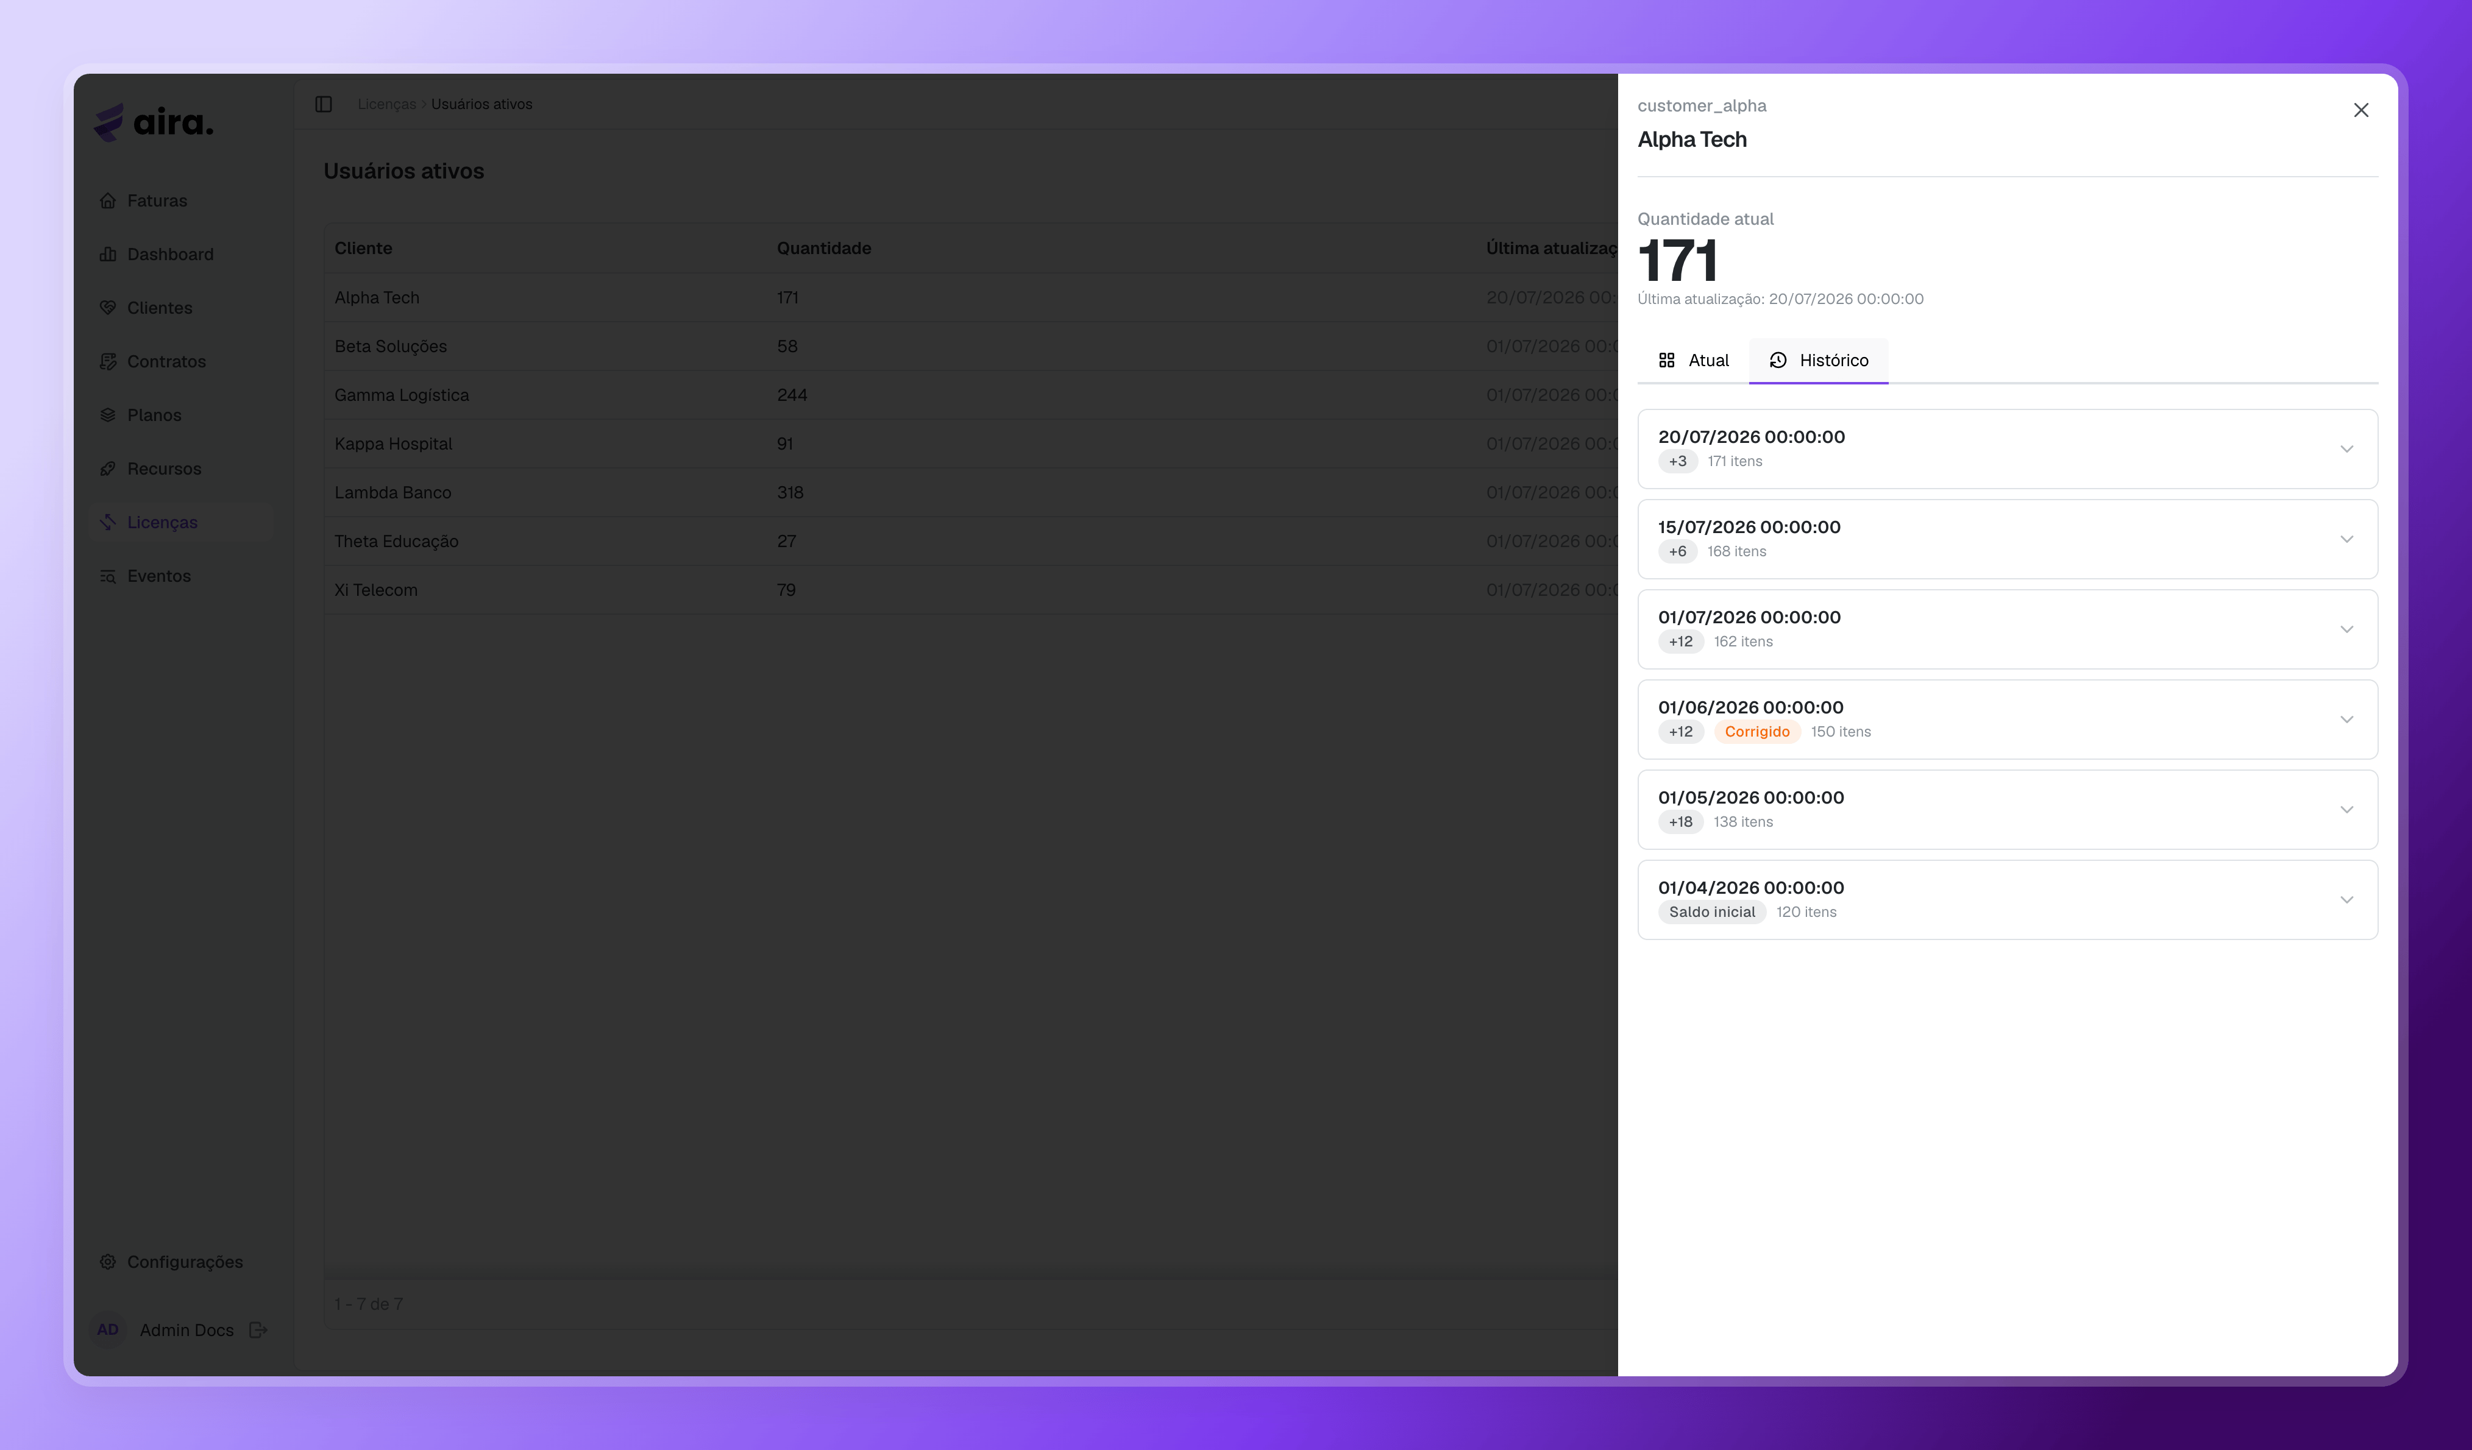
Task: Expand the 01/07/2026 history entry chevron
Action: click(x=2346, y=629)
